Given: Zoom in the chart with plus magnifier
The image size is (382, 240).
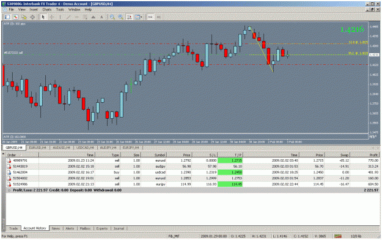Looking at the screenshot, I should pos(120,17).
